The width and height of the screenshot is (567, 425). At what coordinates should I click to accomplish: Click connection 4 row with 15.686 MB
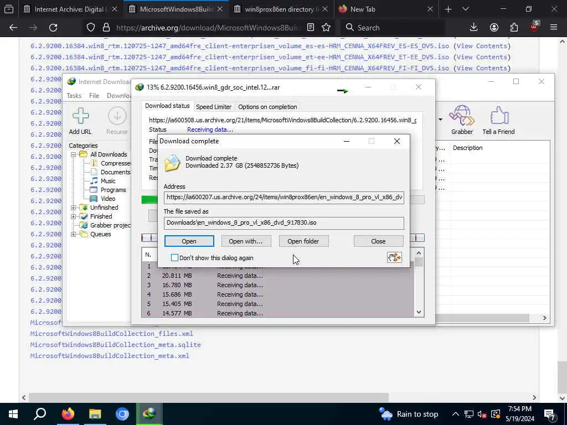[x=278, y=294]
